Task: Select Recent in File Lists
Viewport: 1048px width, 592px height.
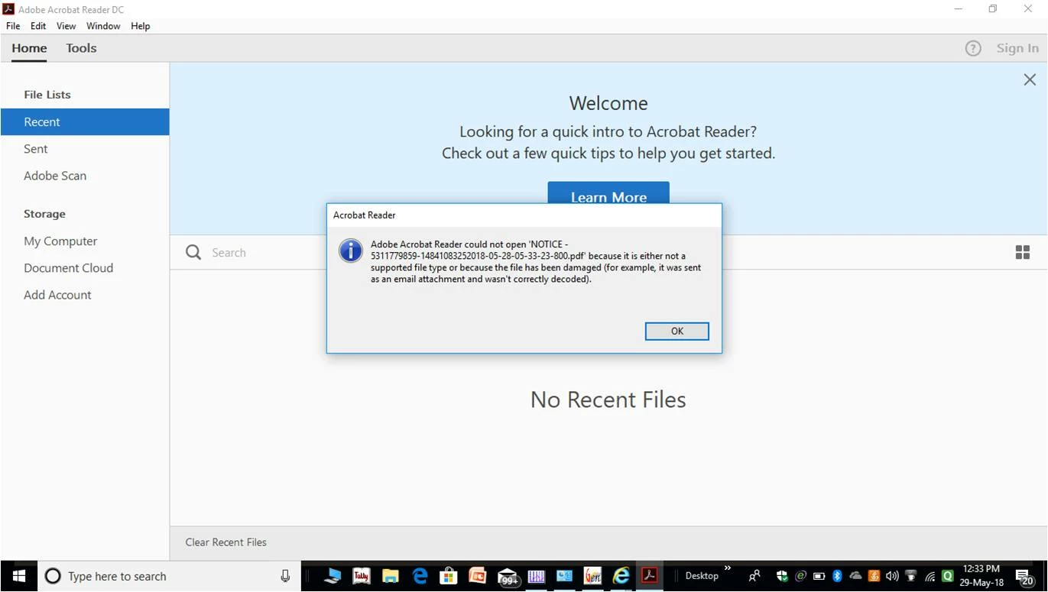Action: click(x=85, y=122)
